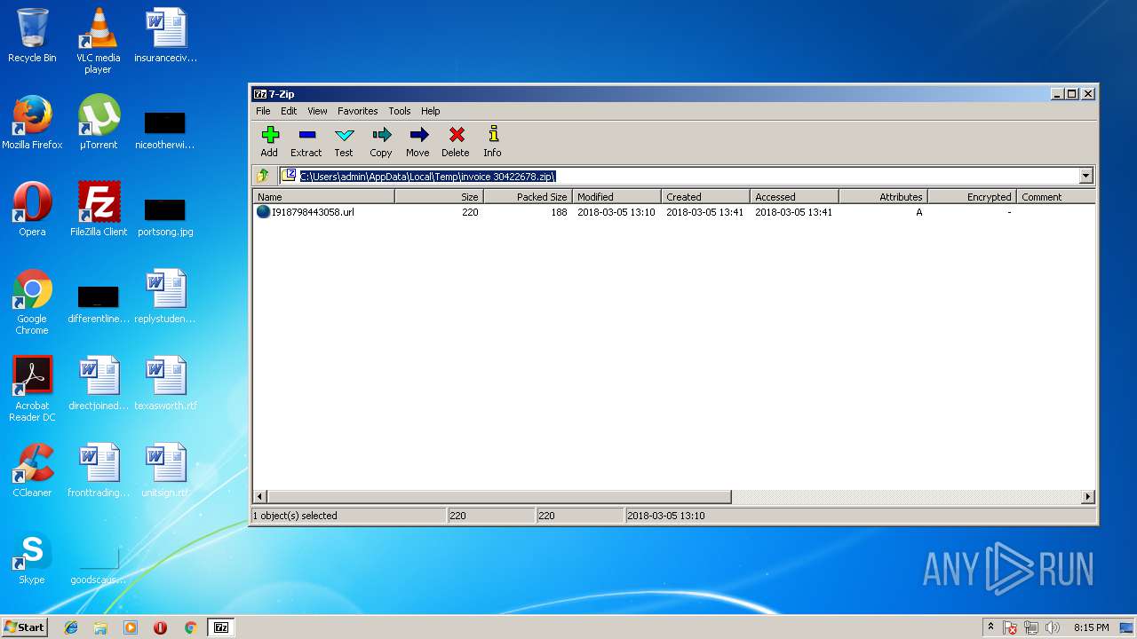Sort by the Size column header
The image size is (1137, 639).
click(x=439, y=197)
